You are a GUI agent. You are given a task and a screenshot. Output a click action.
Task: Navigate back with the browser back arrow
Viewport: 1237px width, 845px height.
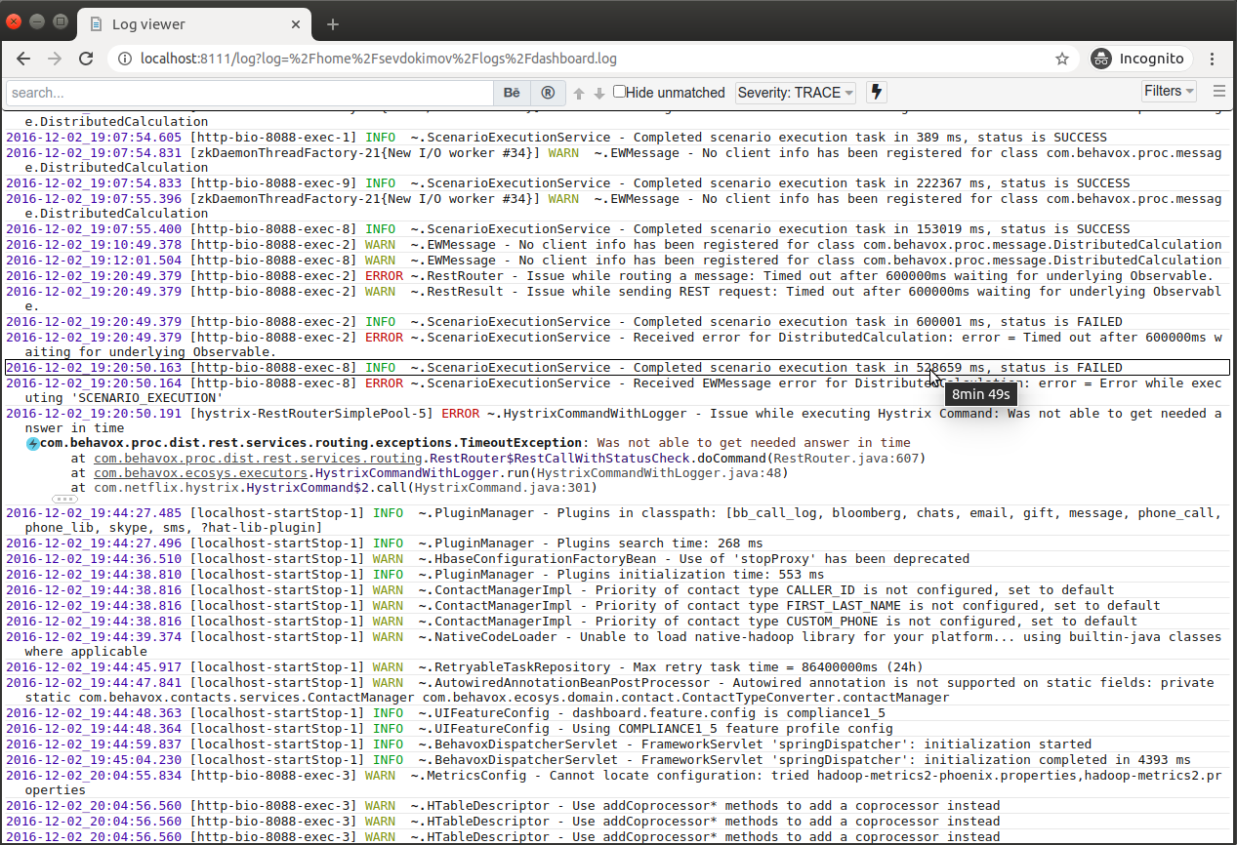(23, 59)
